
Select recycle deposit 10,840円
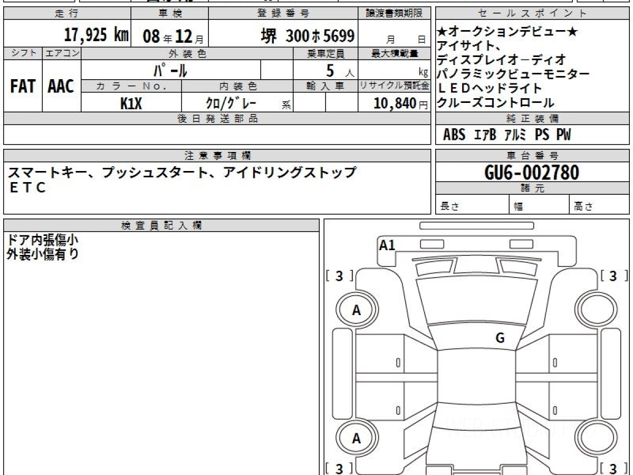[401, 103]
